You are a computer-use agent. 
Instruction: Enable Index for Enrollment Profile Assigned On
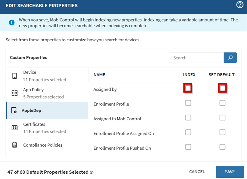[x=188, y=132]
